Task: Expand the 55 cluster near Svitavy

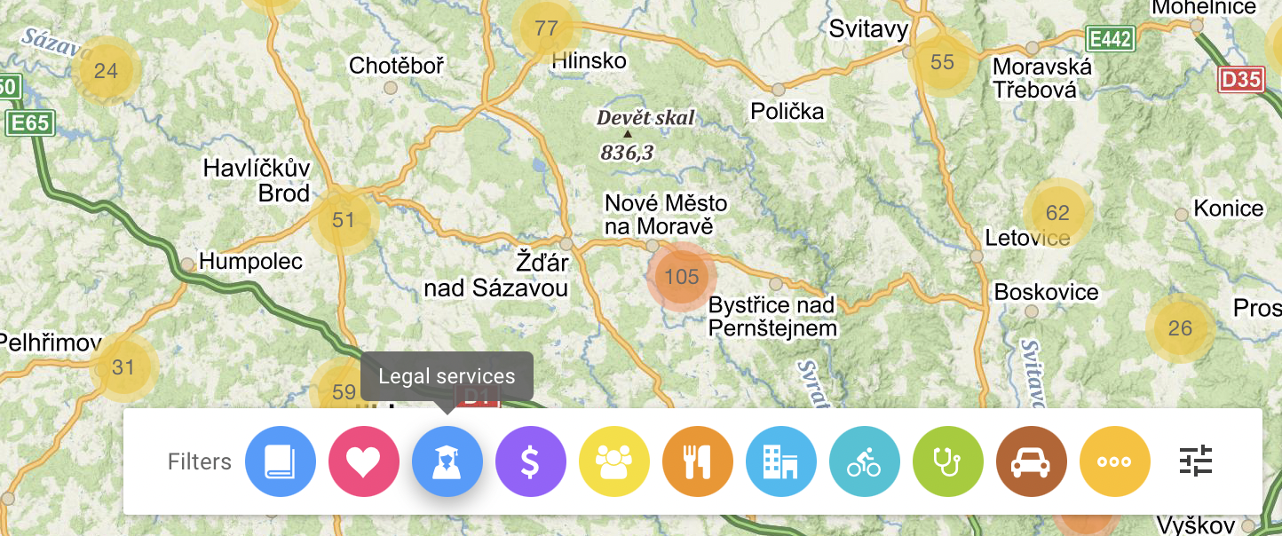Action: point(942,62)
